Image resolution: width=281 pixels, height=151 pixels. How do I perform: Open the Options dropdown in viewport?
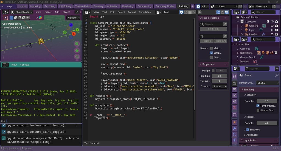(74, 18)
